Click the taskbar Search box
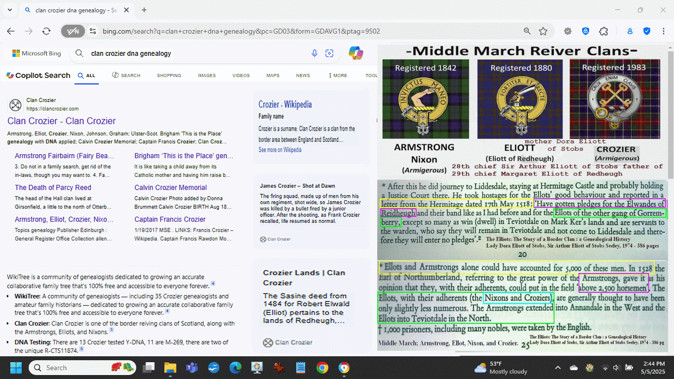Image resolution: width=674 pixels, height=379 pixels. tap(83, 368)
